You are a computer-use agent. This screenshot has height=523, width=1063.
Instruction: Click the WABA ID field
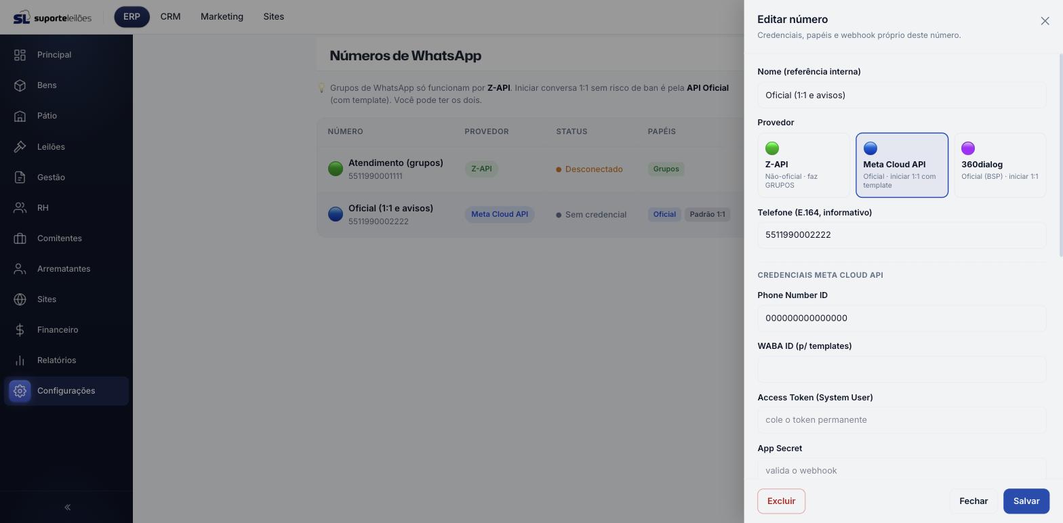click(x=902, y=369)
